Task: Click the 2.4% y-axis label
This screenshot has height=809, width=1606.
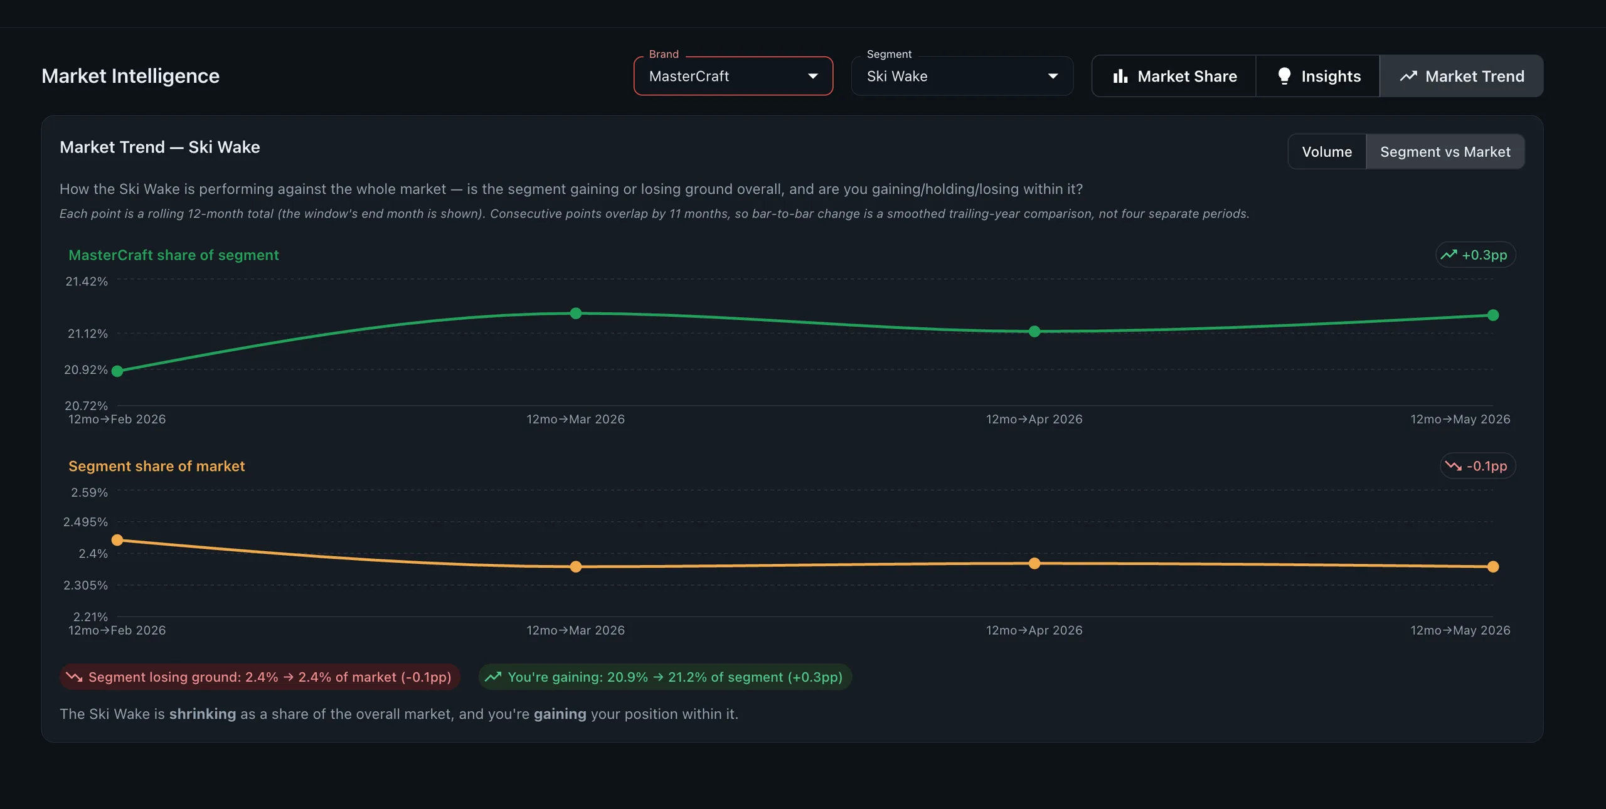Action: pos(93,553)
